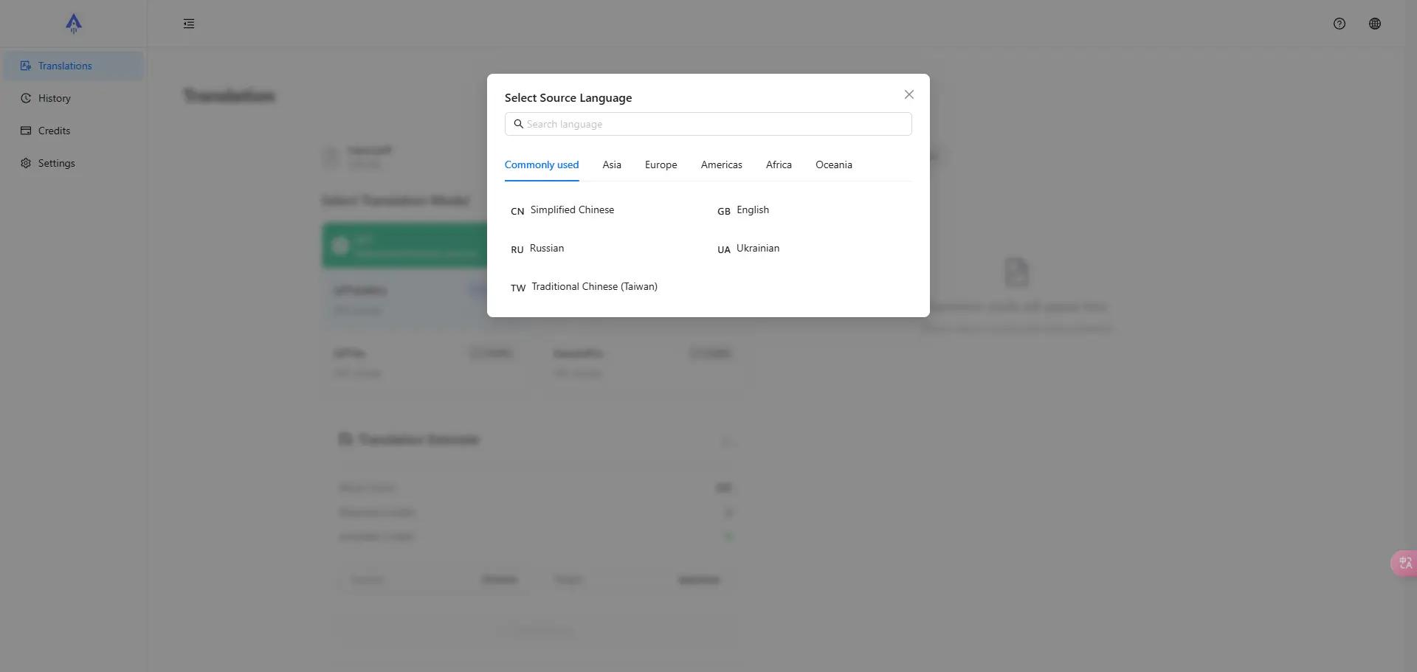Close the Select Source Language dialog
Screen dimensions: 1417x672
(909, 94)
